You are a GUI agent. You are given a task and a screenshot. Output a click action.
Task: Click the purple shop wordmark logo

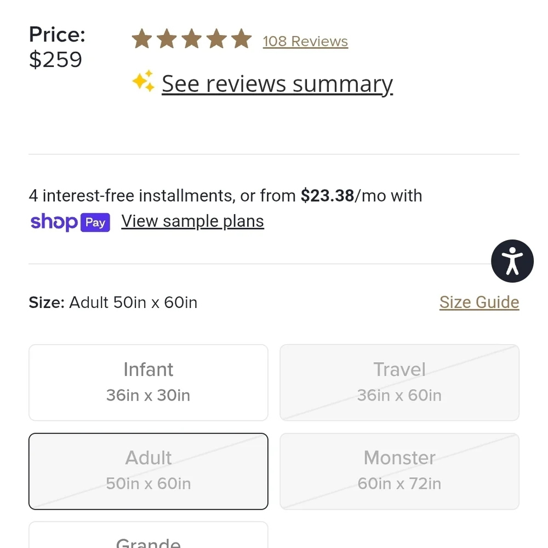coord(54,222)
